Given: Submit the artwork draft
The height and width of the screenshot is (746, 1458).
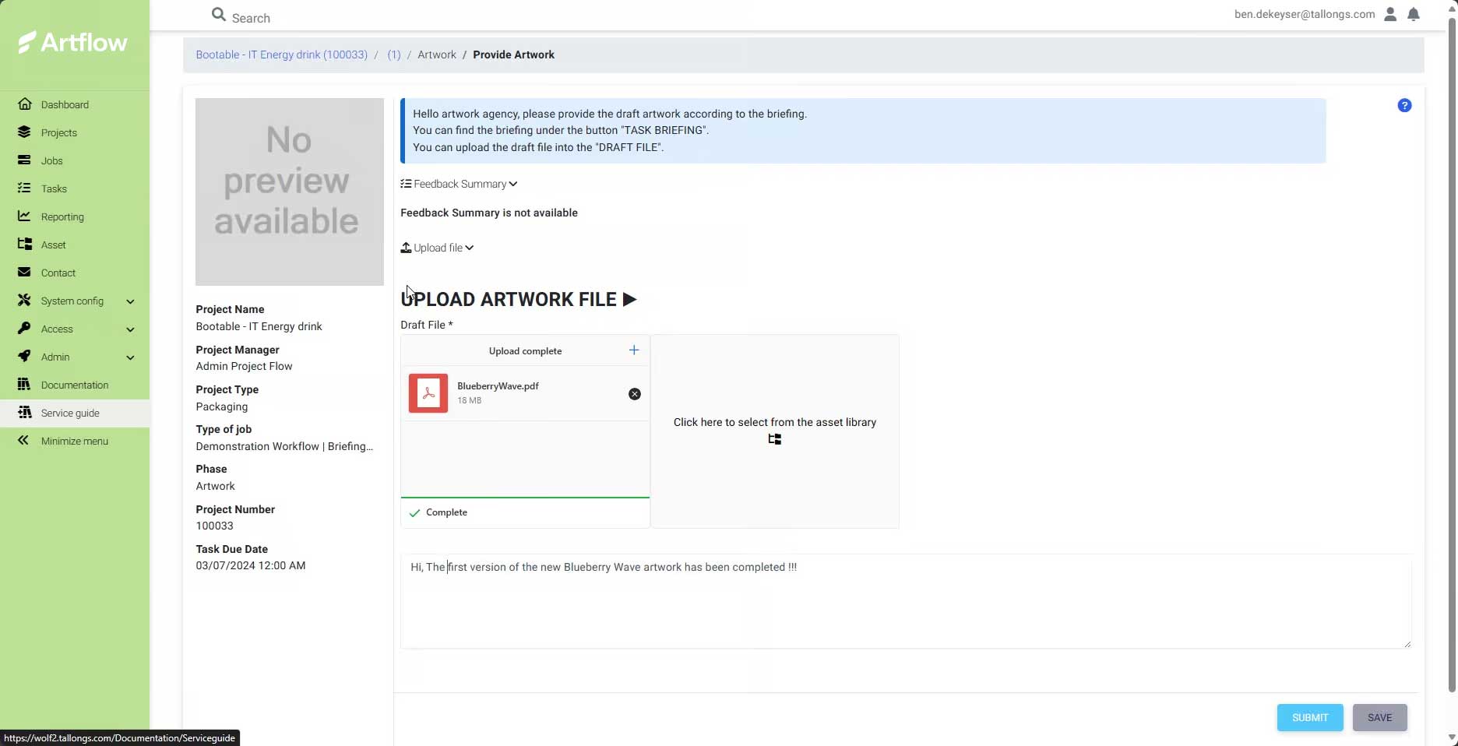Looking at the screenshot, I should tap(1309, 718).
